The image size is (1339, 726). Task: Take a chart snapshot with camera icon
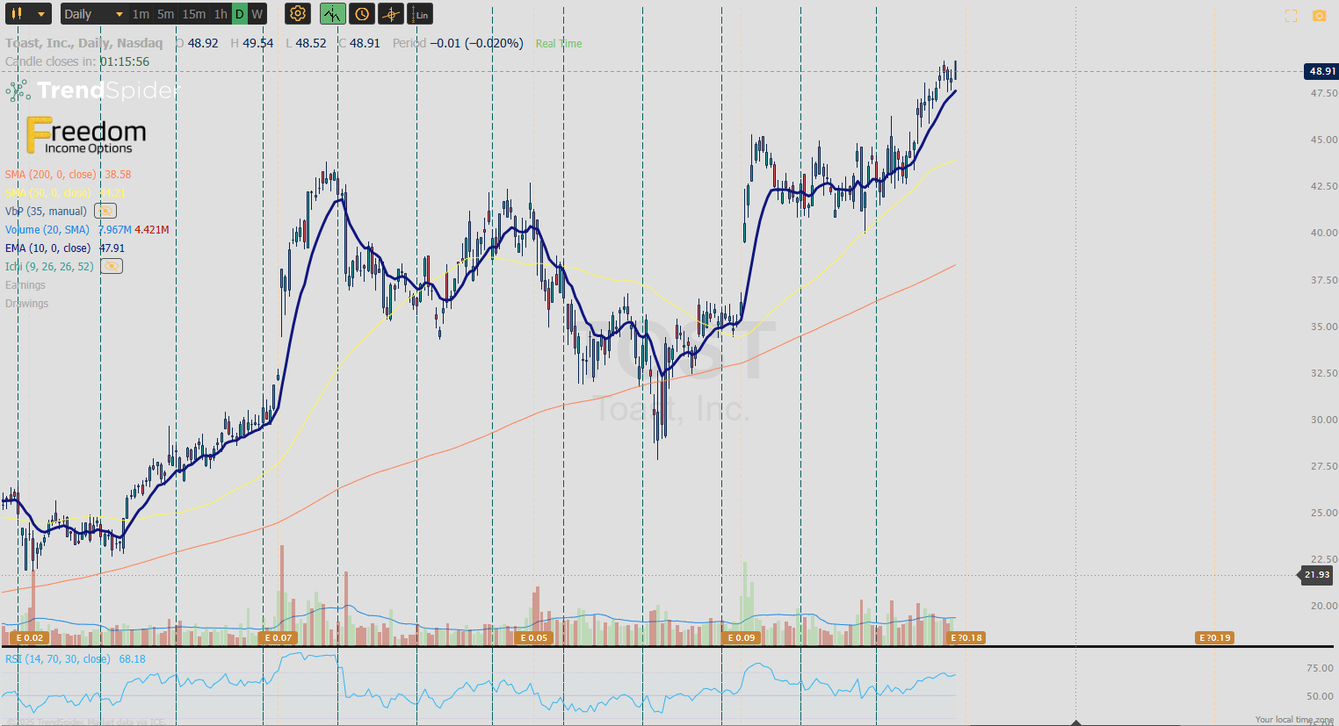1319,16
